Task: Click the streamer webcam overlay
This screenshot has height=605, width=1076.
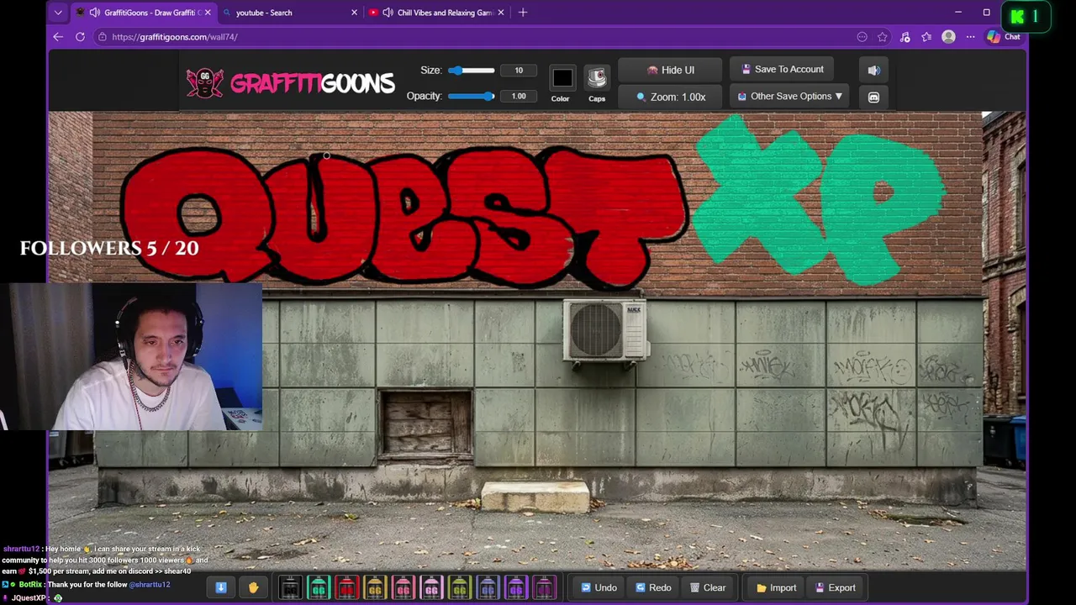Action: pyautogui.click(x=131, y=356)
